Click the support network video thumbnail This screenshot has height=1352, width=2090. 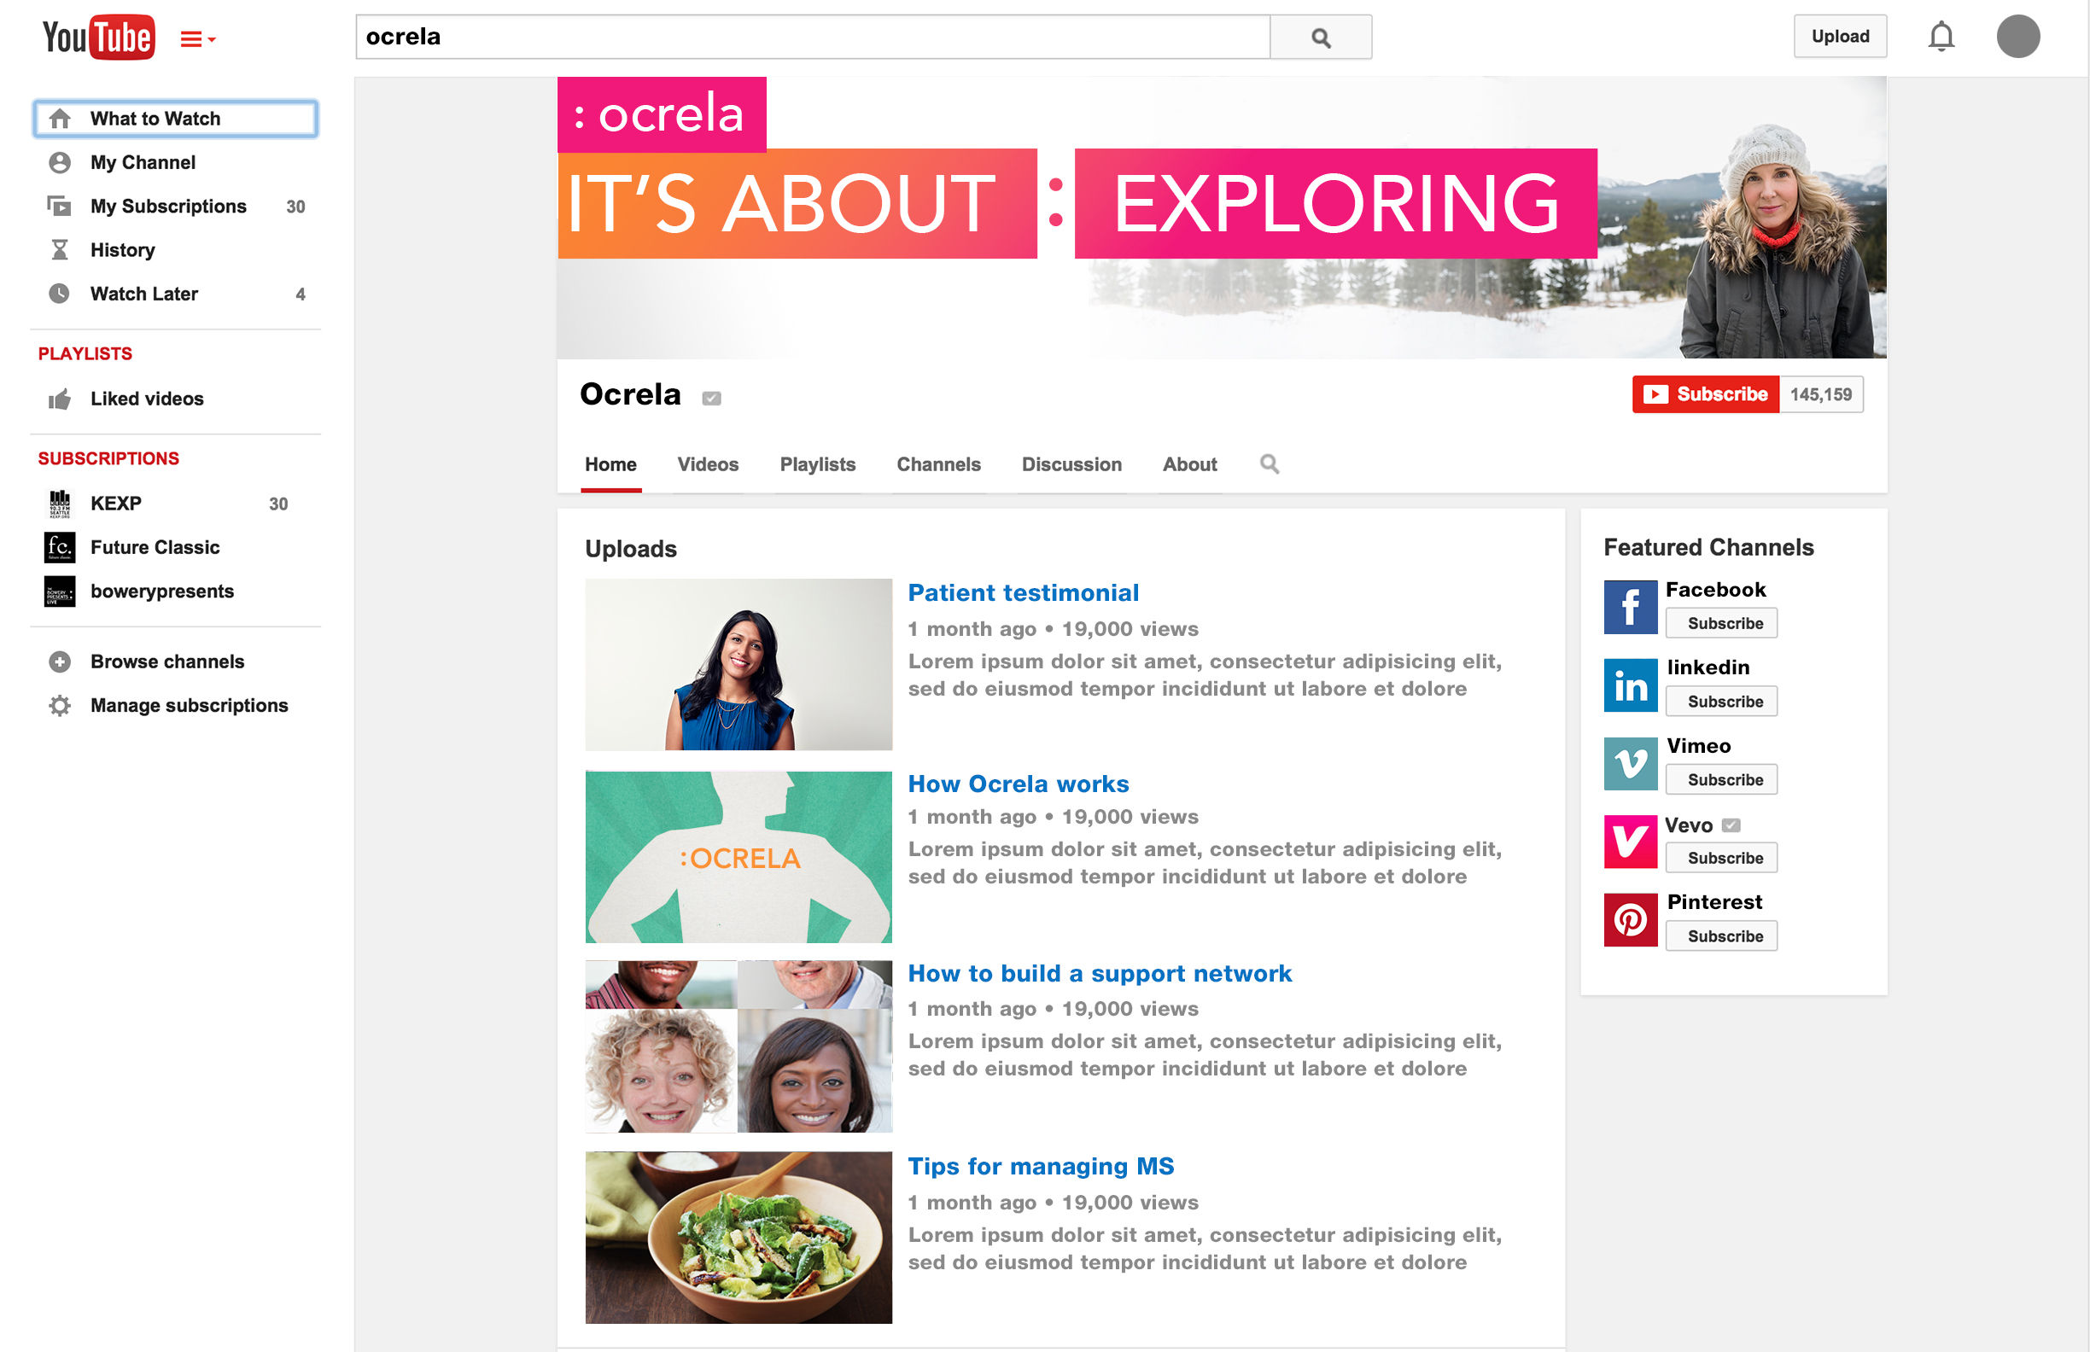739,1046
